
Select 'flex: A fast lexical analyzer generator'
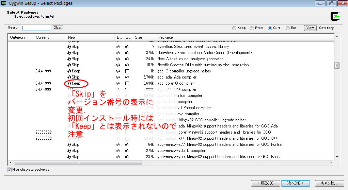click(190, 59)
